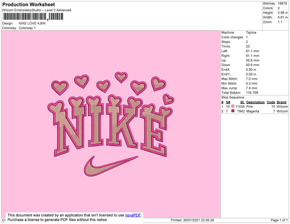Click the barcode under the title
Viewport: 290px width, 224px height.
tap(32, 16)
